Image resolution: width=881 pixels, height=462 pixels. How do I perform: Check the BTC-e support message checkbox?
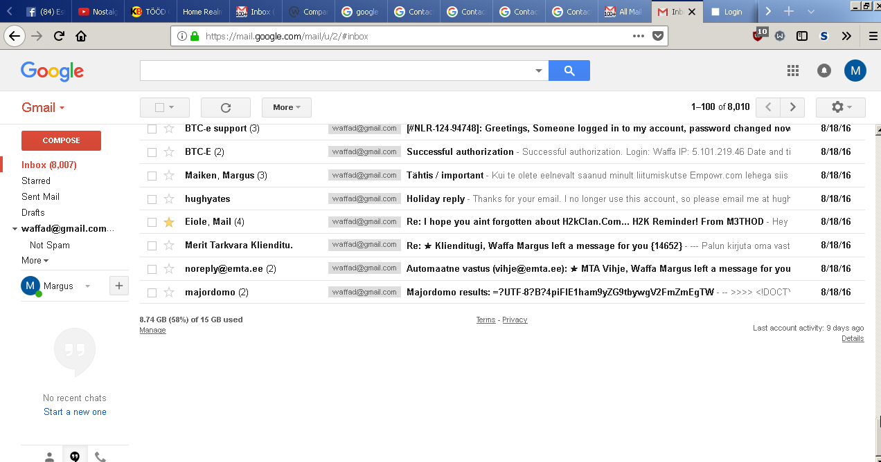[152, 129]
